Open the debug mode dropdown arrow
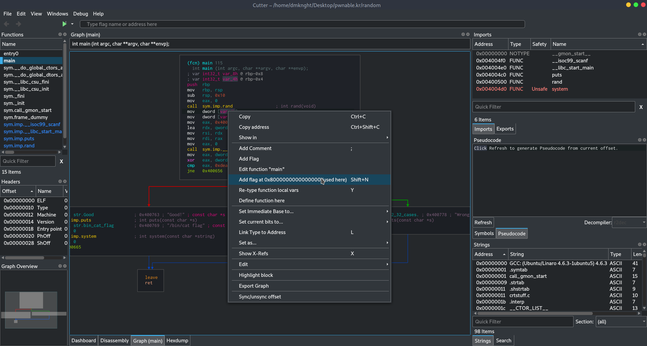This screenshot has height=346, width=647. (x=72, y=24)
